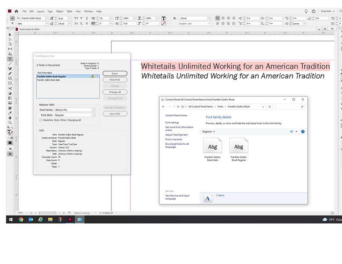Select the Gap tool
342x264 pixels.
10,49
